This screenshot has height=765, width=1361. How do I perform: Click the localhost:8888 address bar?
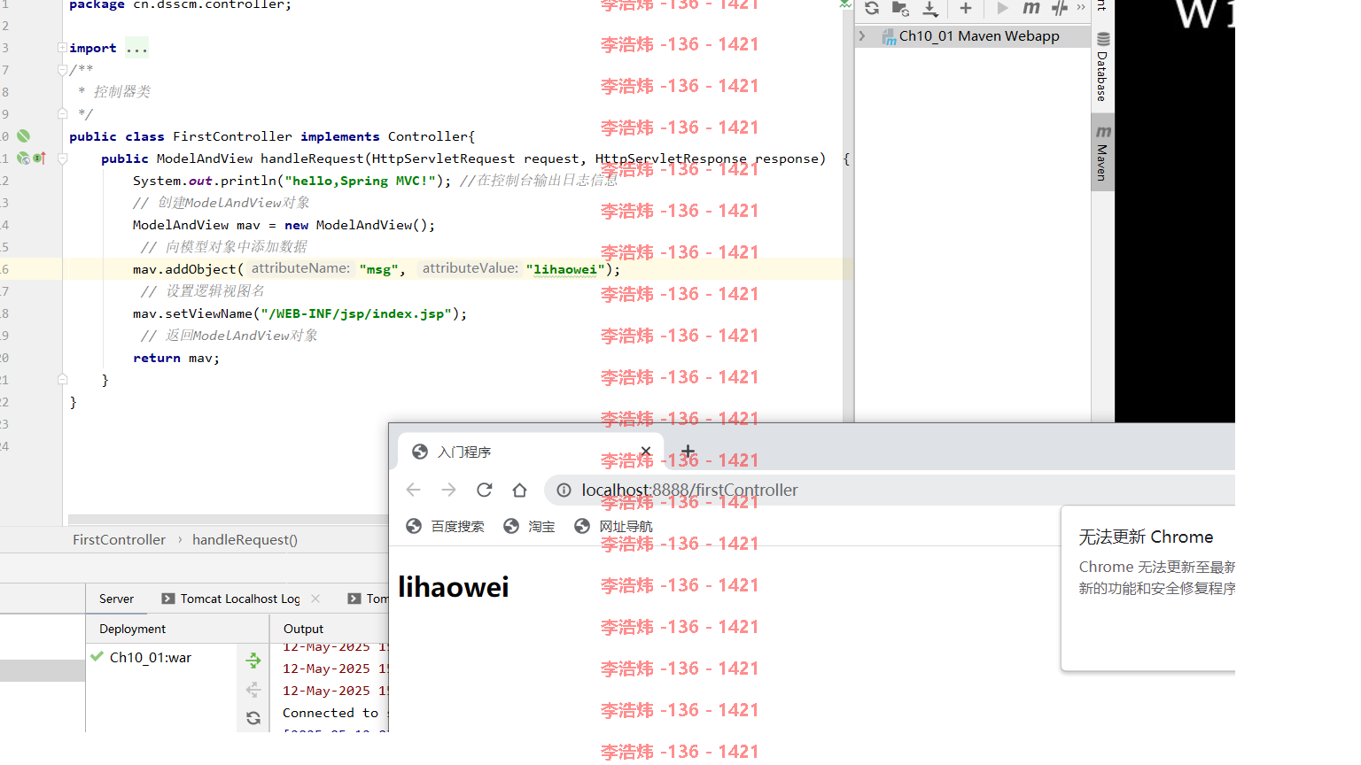(890, 490)
